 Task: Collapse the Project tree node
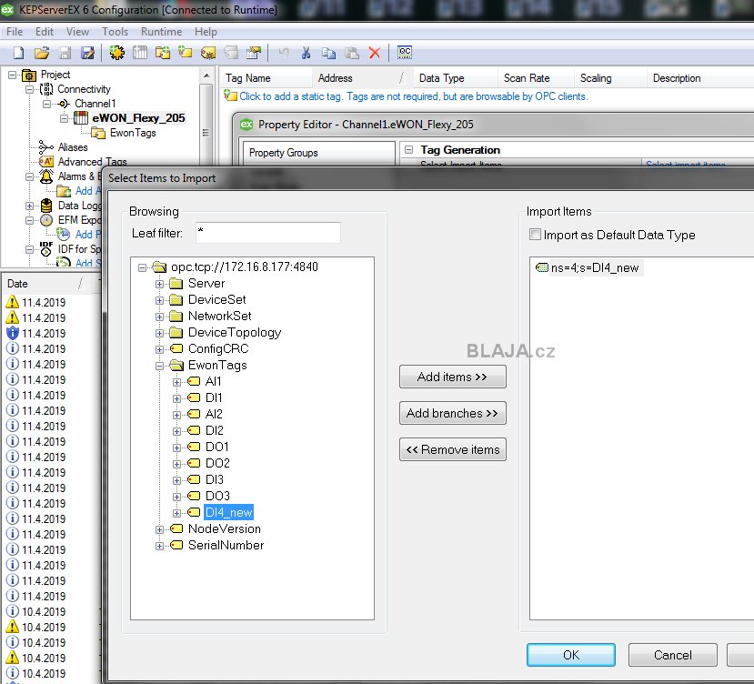click(13, 75)
